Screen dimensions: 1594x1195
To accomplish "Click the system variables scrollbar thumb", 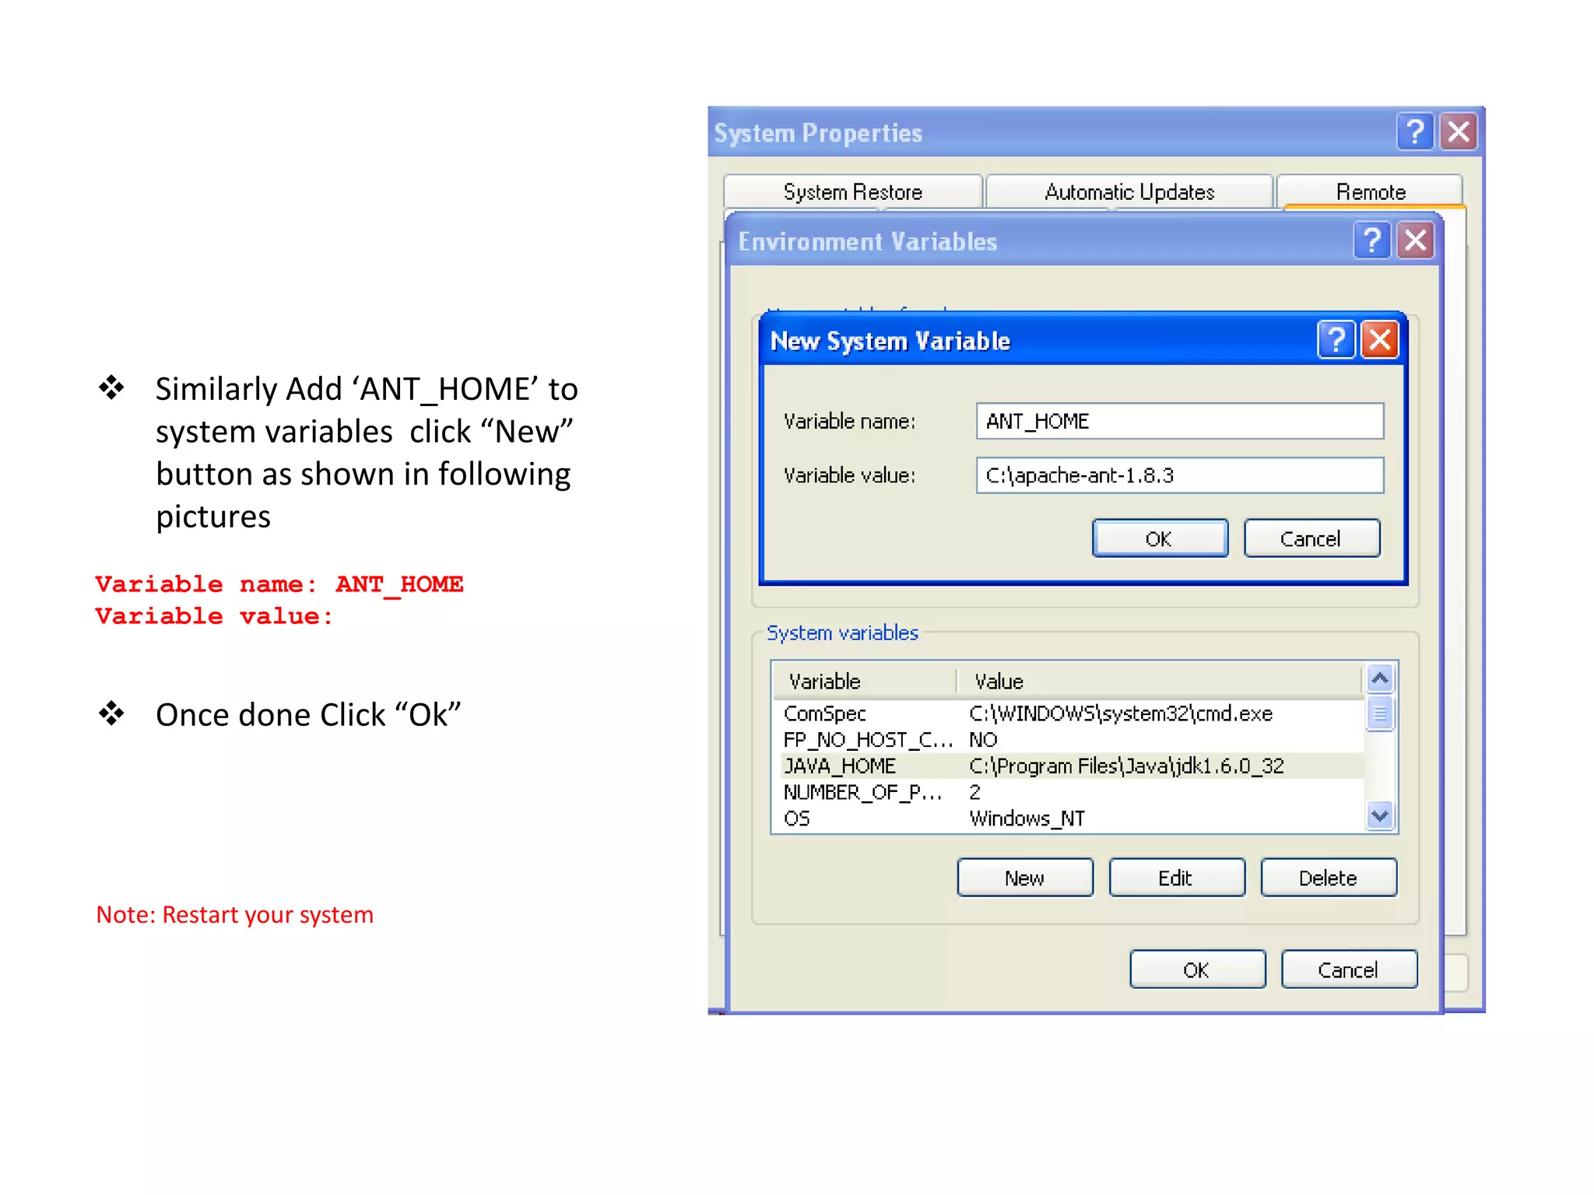I will 1380,713.
